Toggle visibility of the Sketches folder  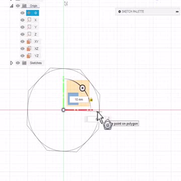[x=18, y=63]
